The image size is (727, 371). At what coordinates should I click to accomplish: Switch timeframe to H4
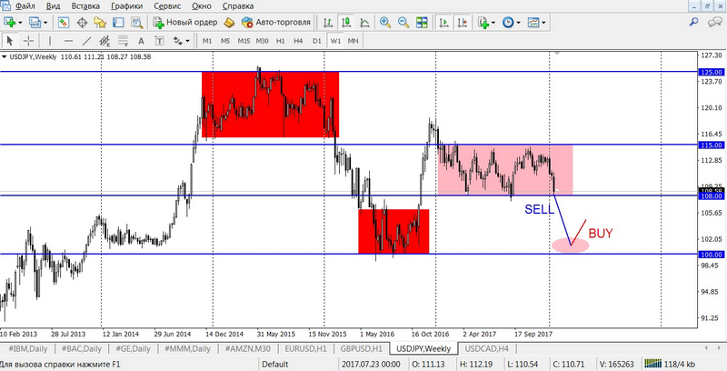coord(299,41)
